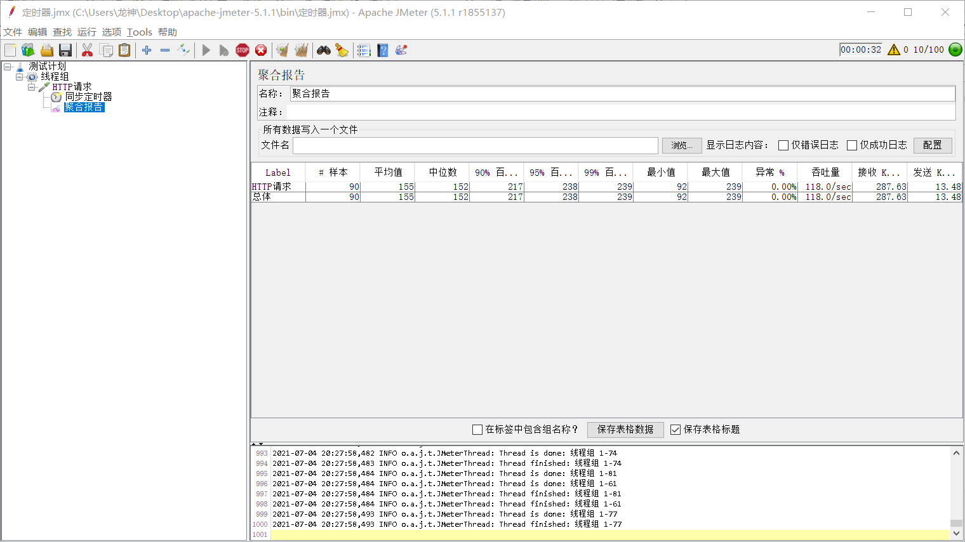Click the thread group gear icon in tree
Image resolution: width=965 pixels, height=542 pixels.
click(32, 77)
